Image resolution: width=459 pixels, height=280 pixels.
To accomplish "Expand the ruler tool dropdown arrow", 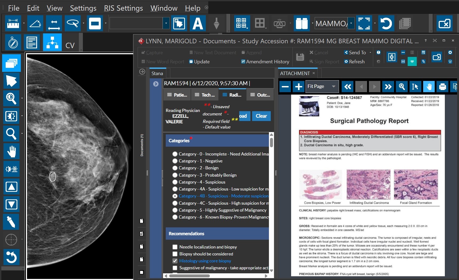I will point(24,23).
